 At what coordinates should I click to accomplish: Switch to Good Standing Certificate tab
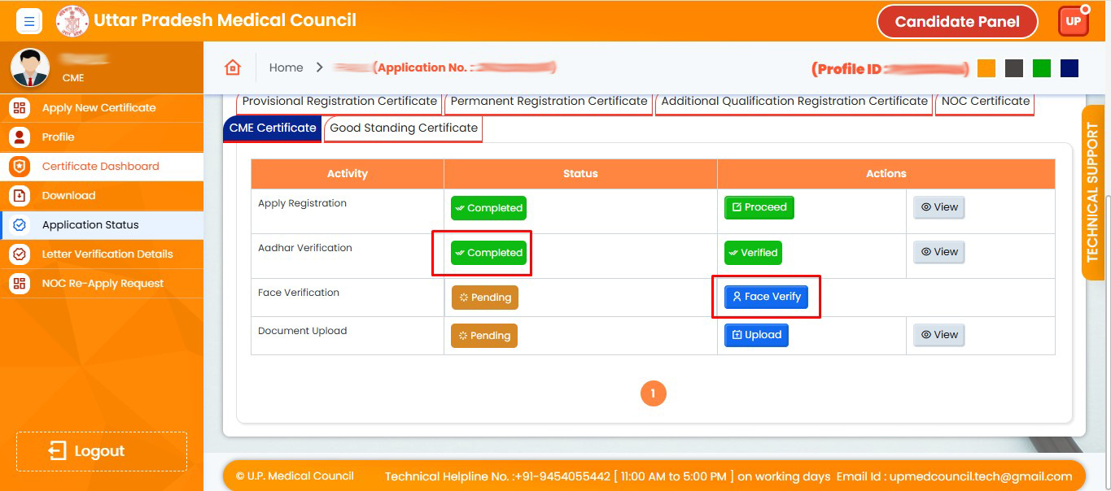point(403,128)
